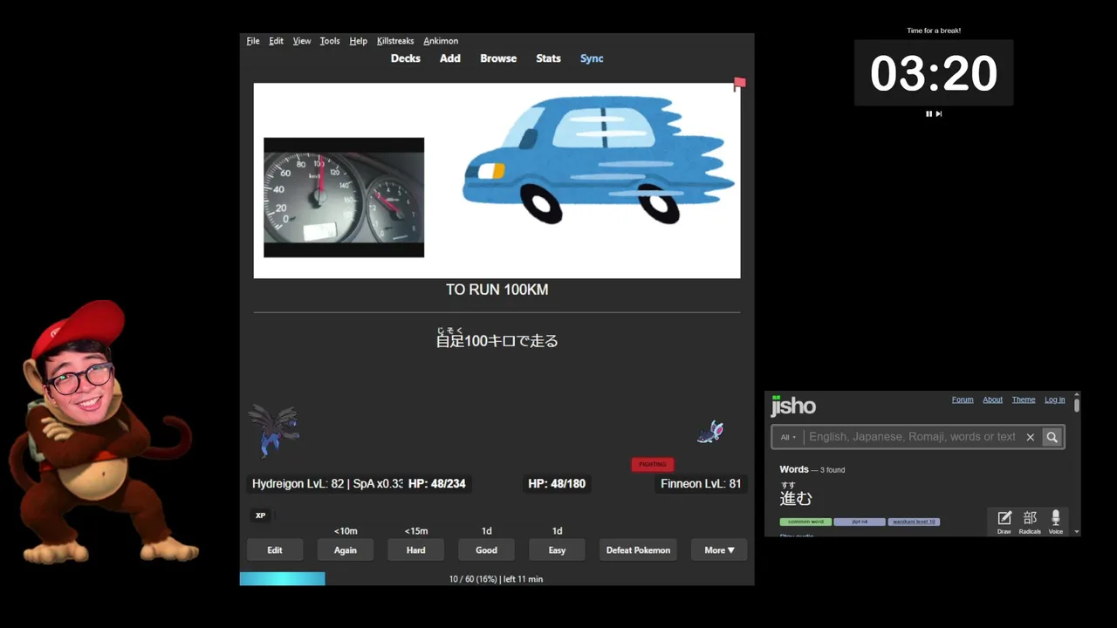1117x628 pixels.
Task: Open the card Browse window
Action: pos(498,58)
